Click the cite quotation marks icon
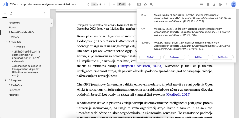 tap(202, 4)
